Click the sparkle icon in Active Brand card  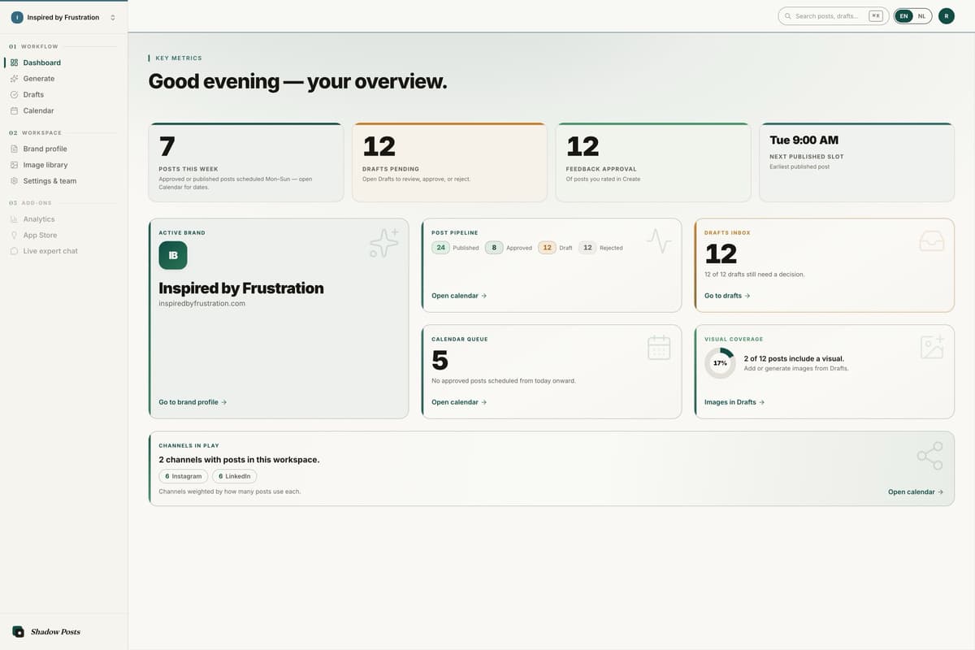[383, 243]
